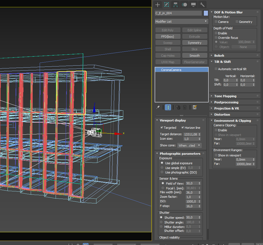Click Configure Modifier Sets icon

point(194,107)
